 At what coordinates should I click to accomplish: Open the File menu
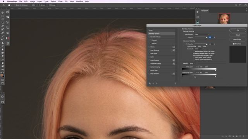click(21, 1)
